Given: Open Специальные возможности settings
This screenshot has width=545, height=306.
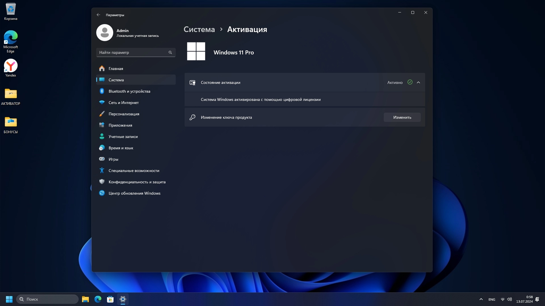Looking at the screenshot, I should click(x=134, y=171).
